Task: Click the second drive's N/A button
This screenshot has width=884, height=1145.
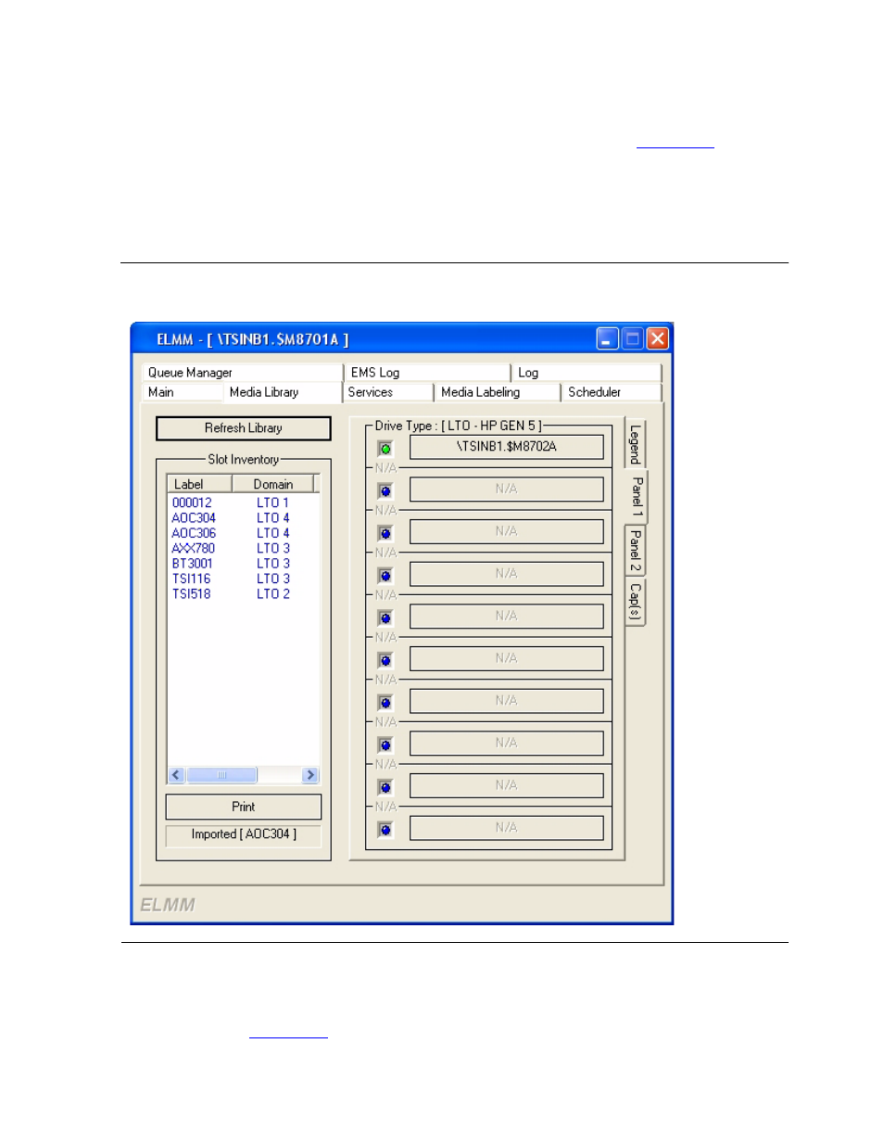Action: point(507,489)
